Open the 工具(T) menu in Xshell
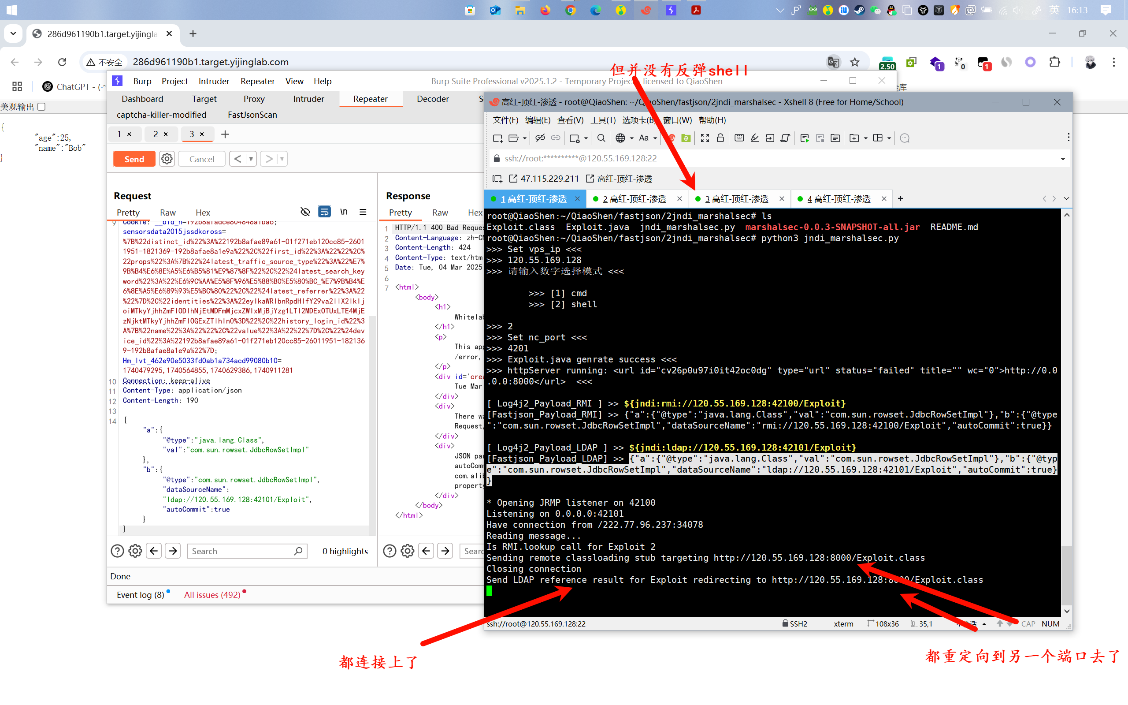1128x705 pixels. pos(603,120)
